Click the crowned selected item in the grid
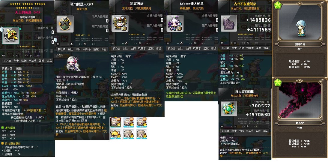The width and height of the screenshot is (328, 162). [116, 122]
